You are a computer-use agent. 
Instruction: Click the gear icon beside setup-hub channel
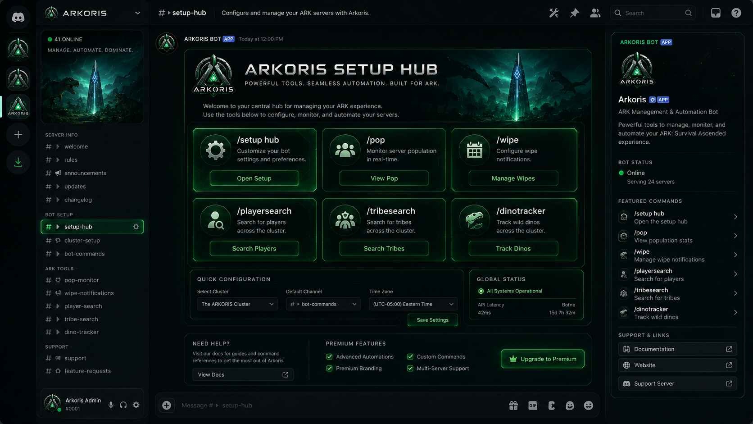click(136, 227)
